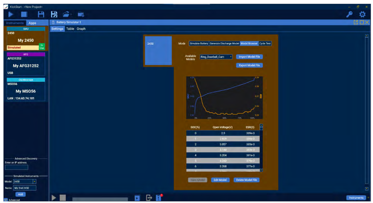
Task: Click the Advanced Discovery IP address field
Action: click(16, 167)
